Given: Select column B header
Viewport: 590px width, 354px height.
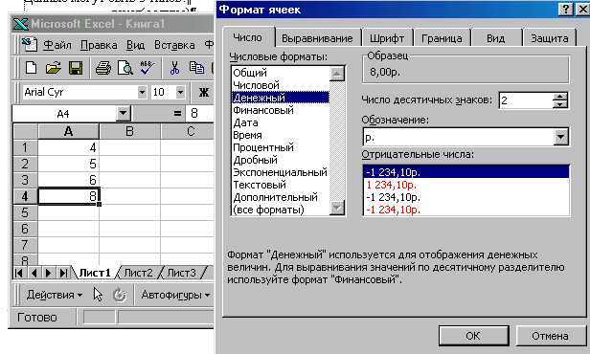Looking at the screenshot, I should click(129, 131).
